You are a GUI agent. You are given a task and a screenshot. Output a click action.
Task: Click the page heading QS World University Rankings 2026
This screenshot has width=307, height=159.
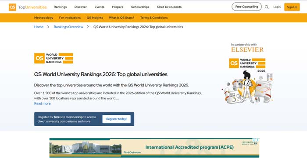coord(100,74)
